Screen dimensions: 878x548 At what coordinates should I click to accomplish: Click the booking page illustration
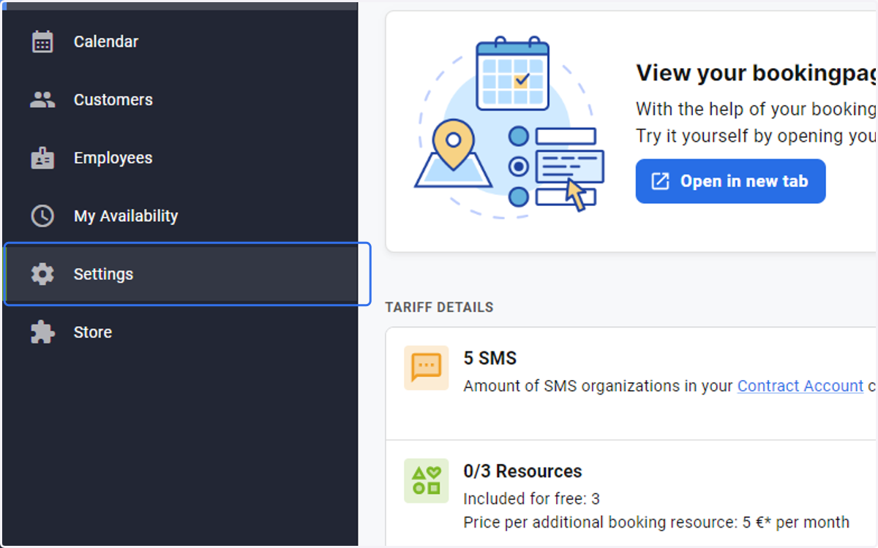pos(510,127)
